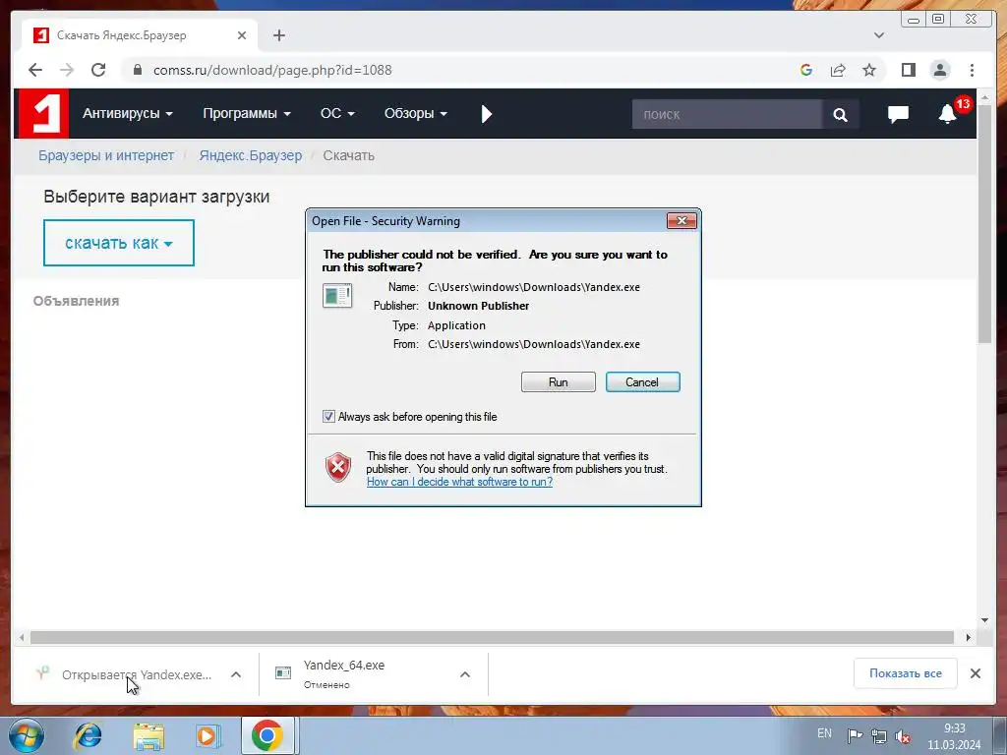The width and height of the screenshot is (1007, 755).
Task: Launch Internet Explorer from taskbar
Action: pos(88,735)
